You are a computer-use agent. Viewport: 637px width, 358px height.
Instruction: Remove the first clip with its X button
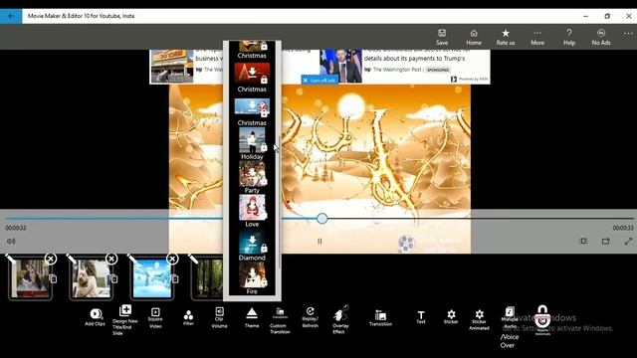pos(51,259)
